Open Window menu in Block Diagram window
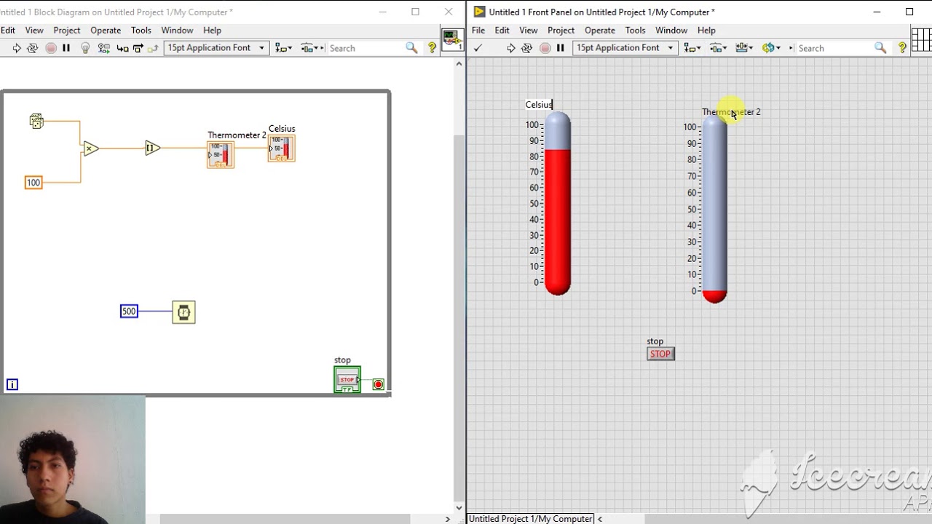The width and height of the screenshot is (932, 524). click(177, 31)
